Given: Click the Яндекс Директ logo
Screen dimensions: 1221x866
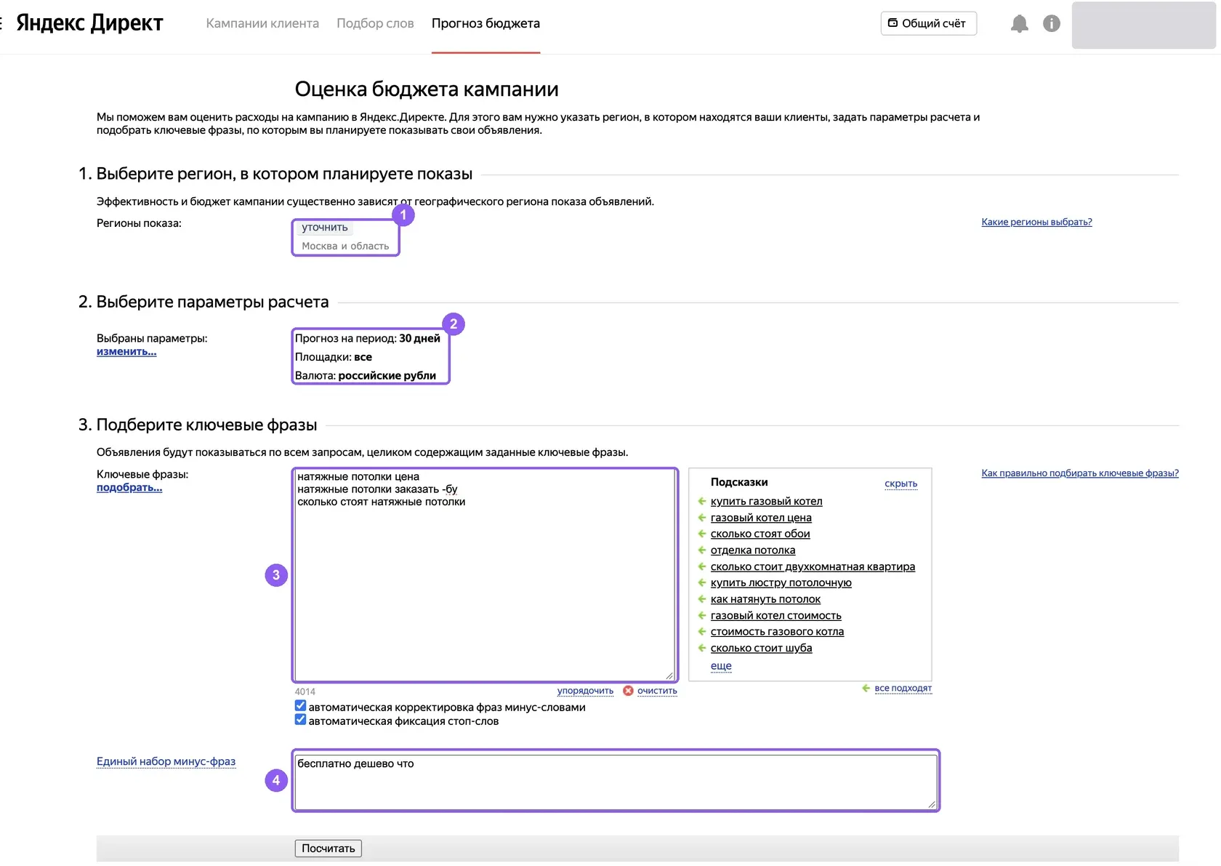Looking at the screenshot, I should point(90,23).
